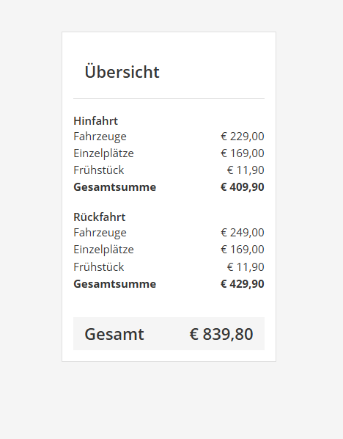
Task: Click Rückfahrt Gesamtsumme label
Action: tap(114, 284)
